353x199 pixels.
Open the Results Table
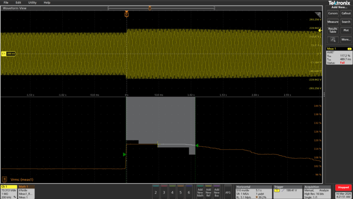(333, 30)
